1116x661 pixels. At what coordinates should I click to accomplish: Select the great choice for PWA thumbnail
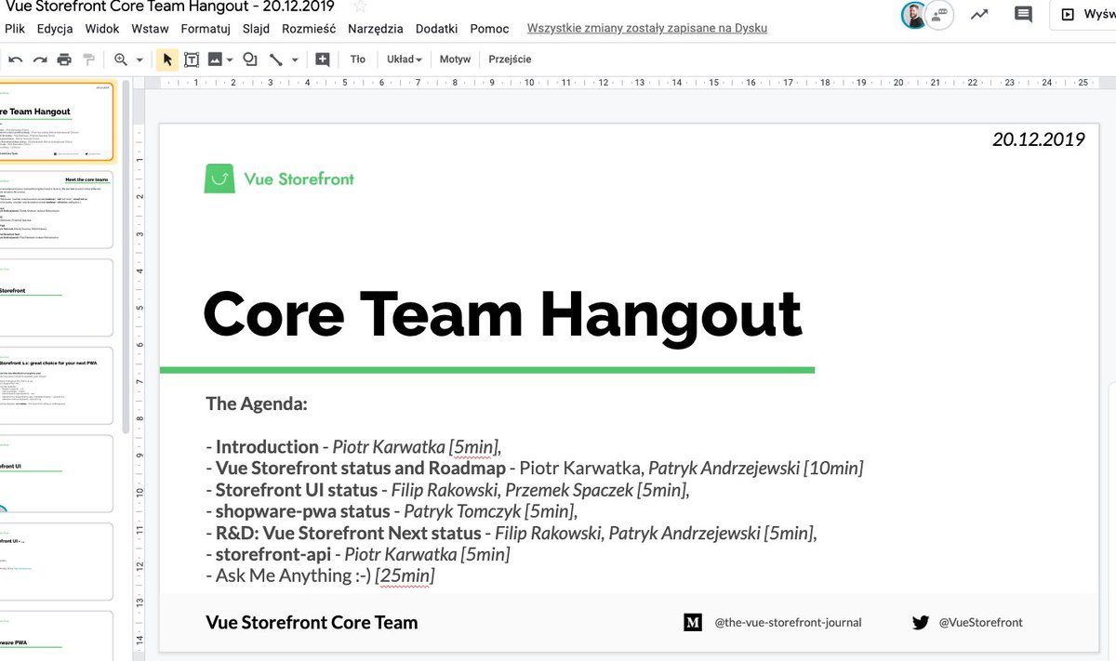(56, 386)
